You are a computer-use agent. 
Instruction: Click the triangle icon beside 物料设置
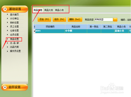(8, 22)
